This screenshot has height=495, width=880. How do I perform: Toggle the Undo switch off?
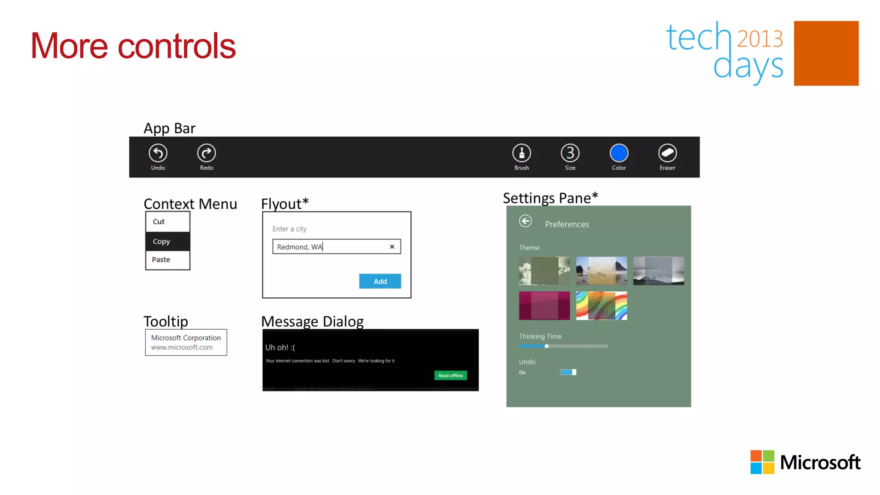coord(568,372)
